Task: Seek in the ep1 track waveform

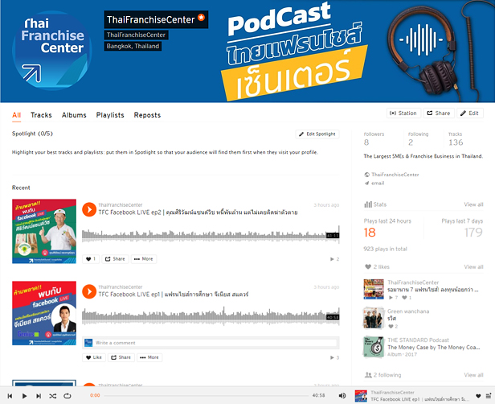Action: pyautogui.click(x=211, y=316)
